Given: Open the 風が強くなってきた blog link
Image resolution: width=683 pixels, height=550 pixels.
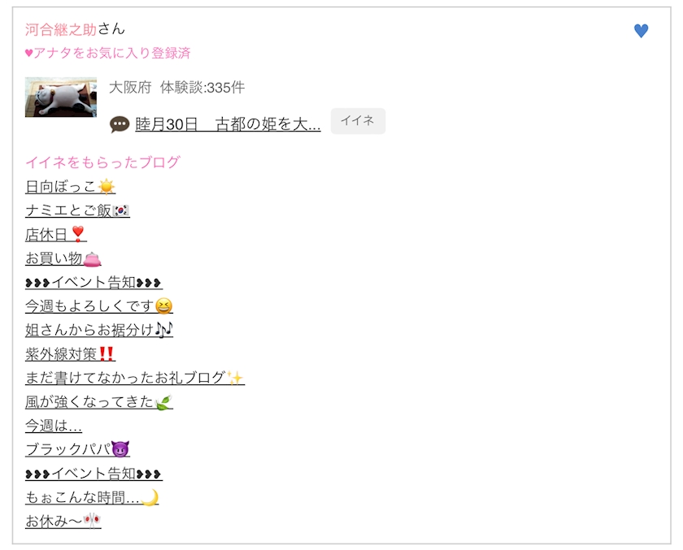Looking at the screenshot, I should 99,401.
